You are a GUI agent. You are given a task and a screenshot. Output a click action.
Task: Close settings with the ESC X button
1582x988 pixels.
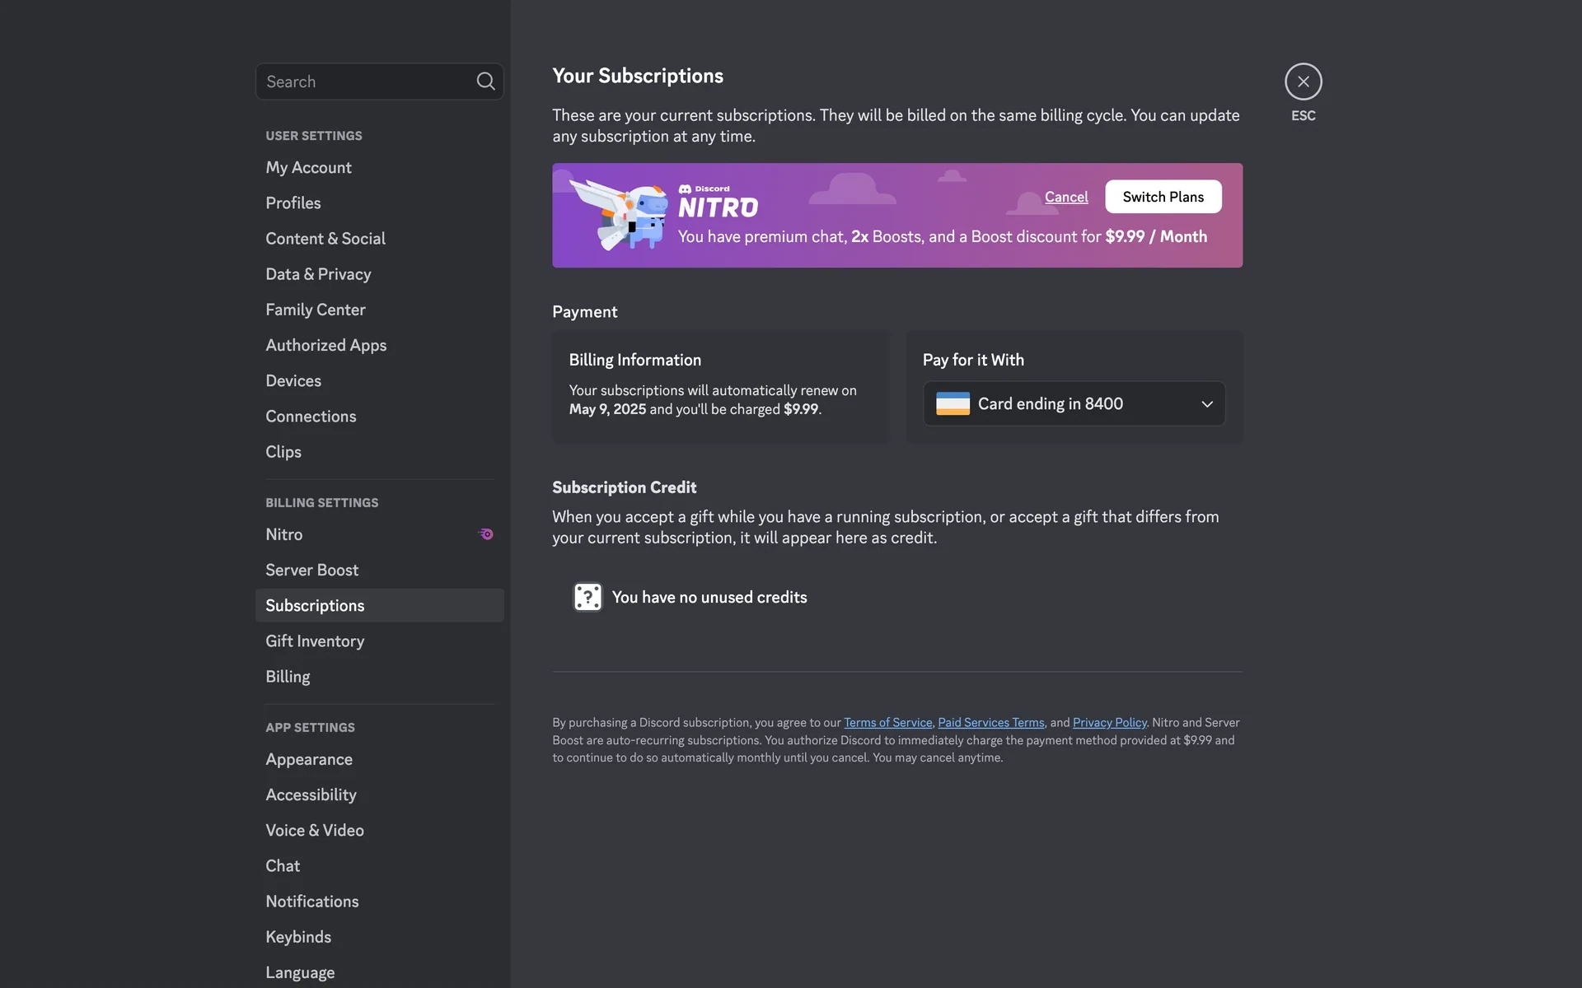pos(1303,82)
